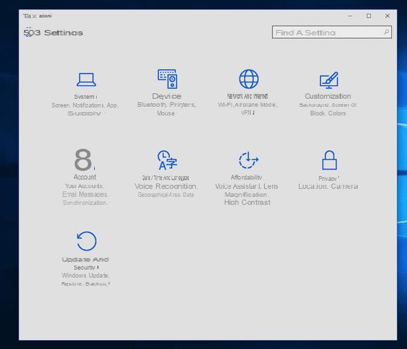407x349 pixels.
Task: Open the accessibility dashed clock icon
Action: click(248, 159)
